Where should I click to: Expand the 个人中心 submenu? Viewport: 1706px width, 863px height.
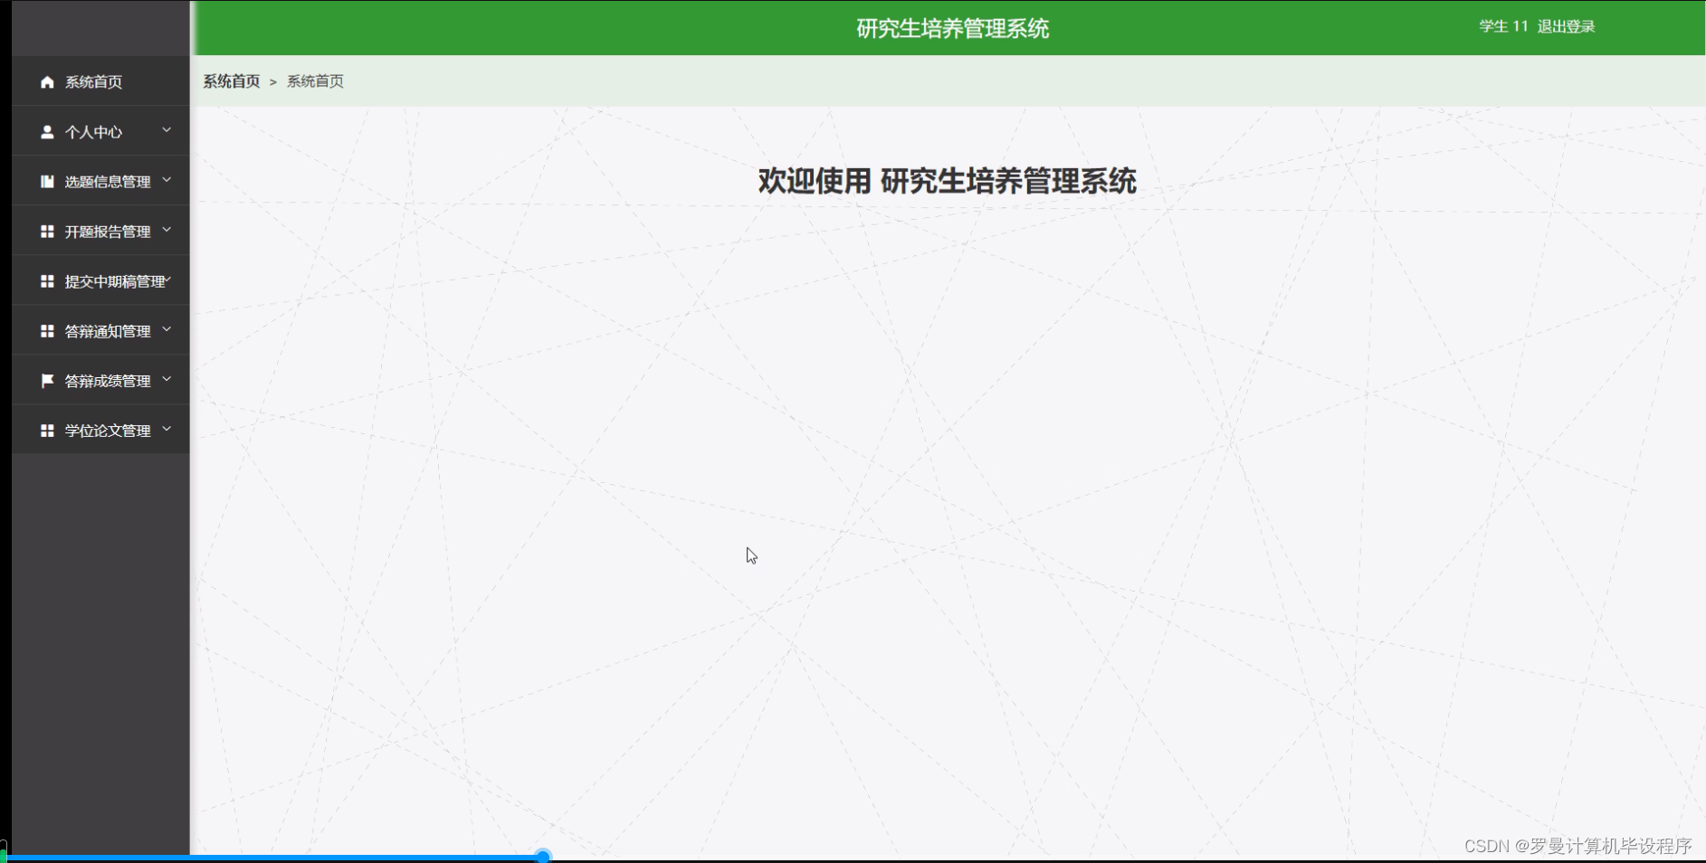(x=167, y=131)
